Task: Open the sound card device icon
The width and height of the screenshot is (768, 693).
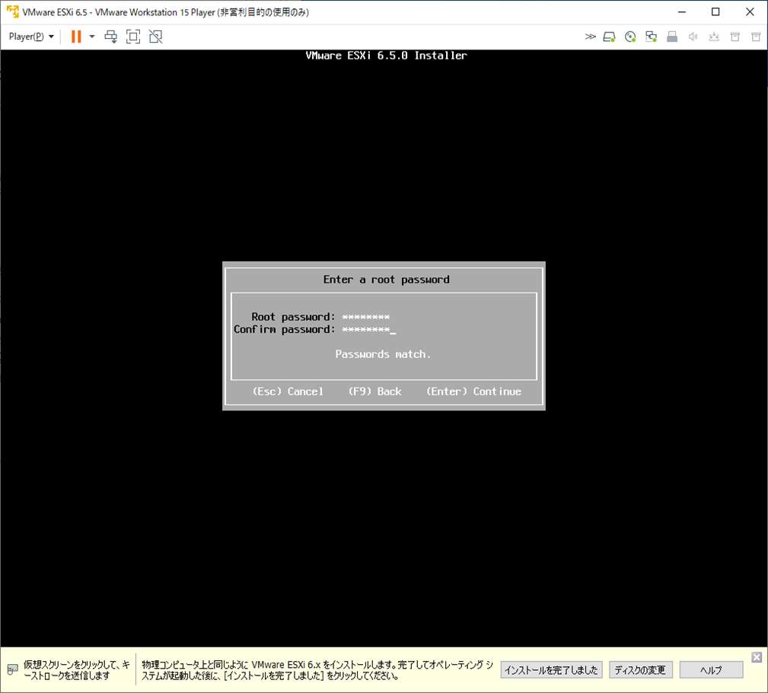Action: tap(693, 37)
